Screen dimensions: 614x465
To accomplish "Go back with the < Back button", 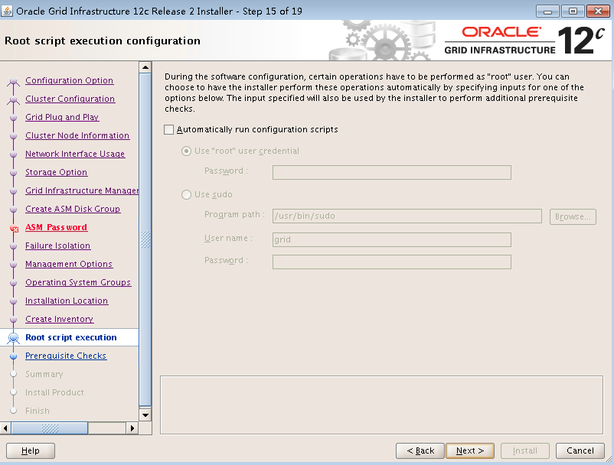I will (420, 451).
